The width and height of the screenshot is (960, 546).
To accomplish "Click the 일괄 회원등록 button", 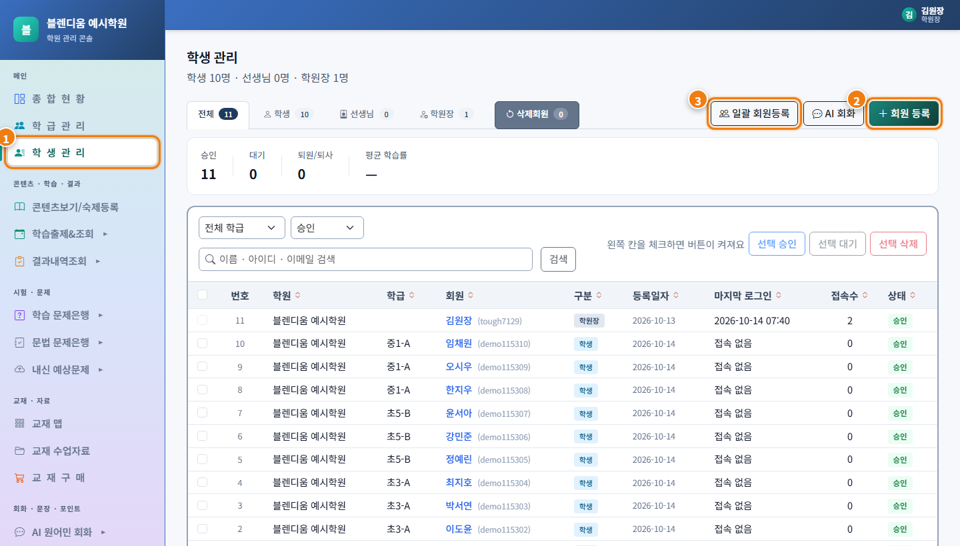I will click(754, 114).
